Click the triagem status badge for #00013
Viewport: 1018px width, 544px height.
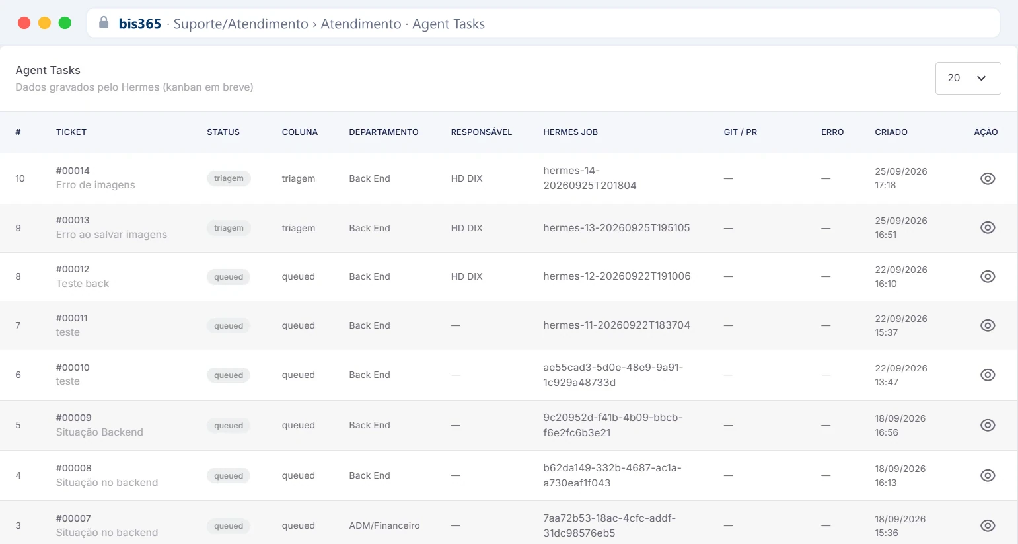pos(229,228)
